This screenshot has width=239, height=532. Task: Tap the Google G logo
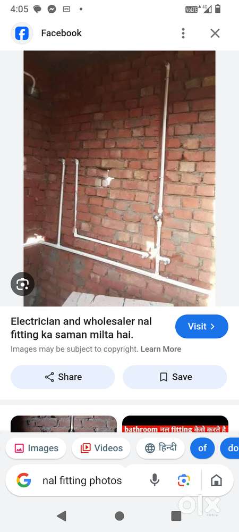coord(24,480)
